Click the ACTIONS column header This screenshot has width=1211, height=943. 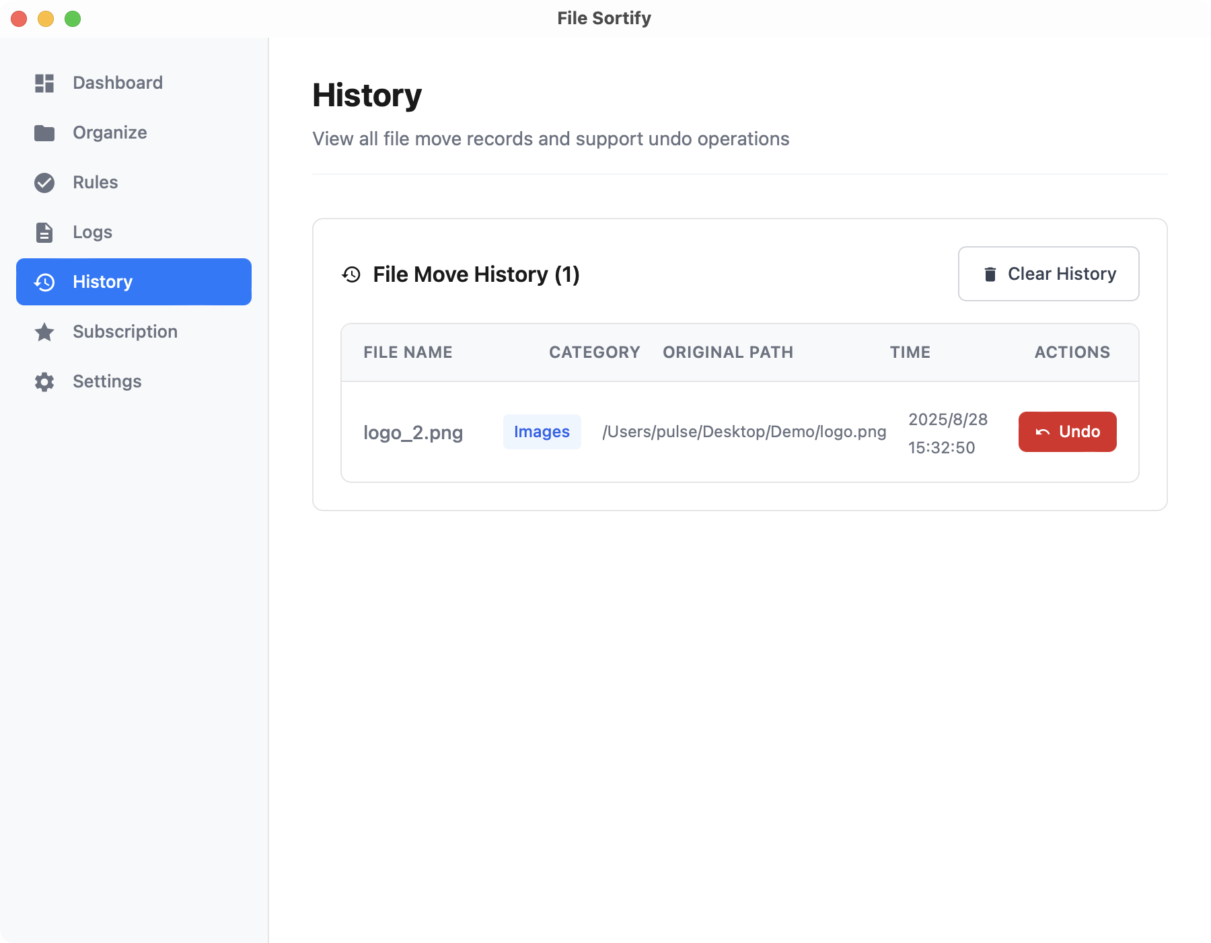(1072, 352)
